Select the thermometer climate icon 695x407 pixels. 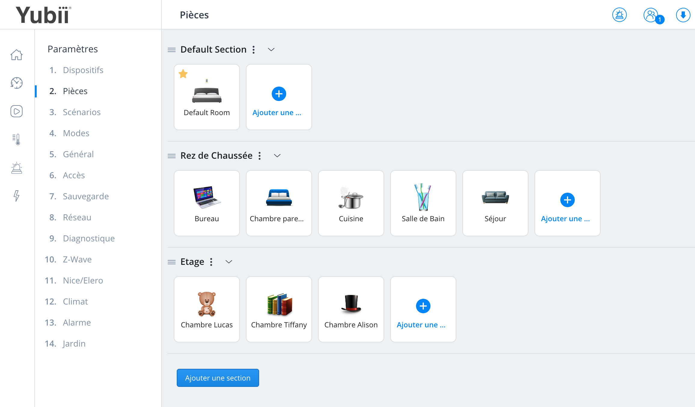[17, 139]
